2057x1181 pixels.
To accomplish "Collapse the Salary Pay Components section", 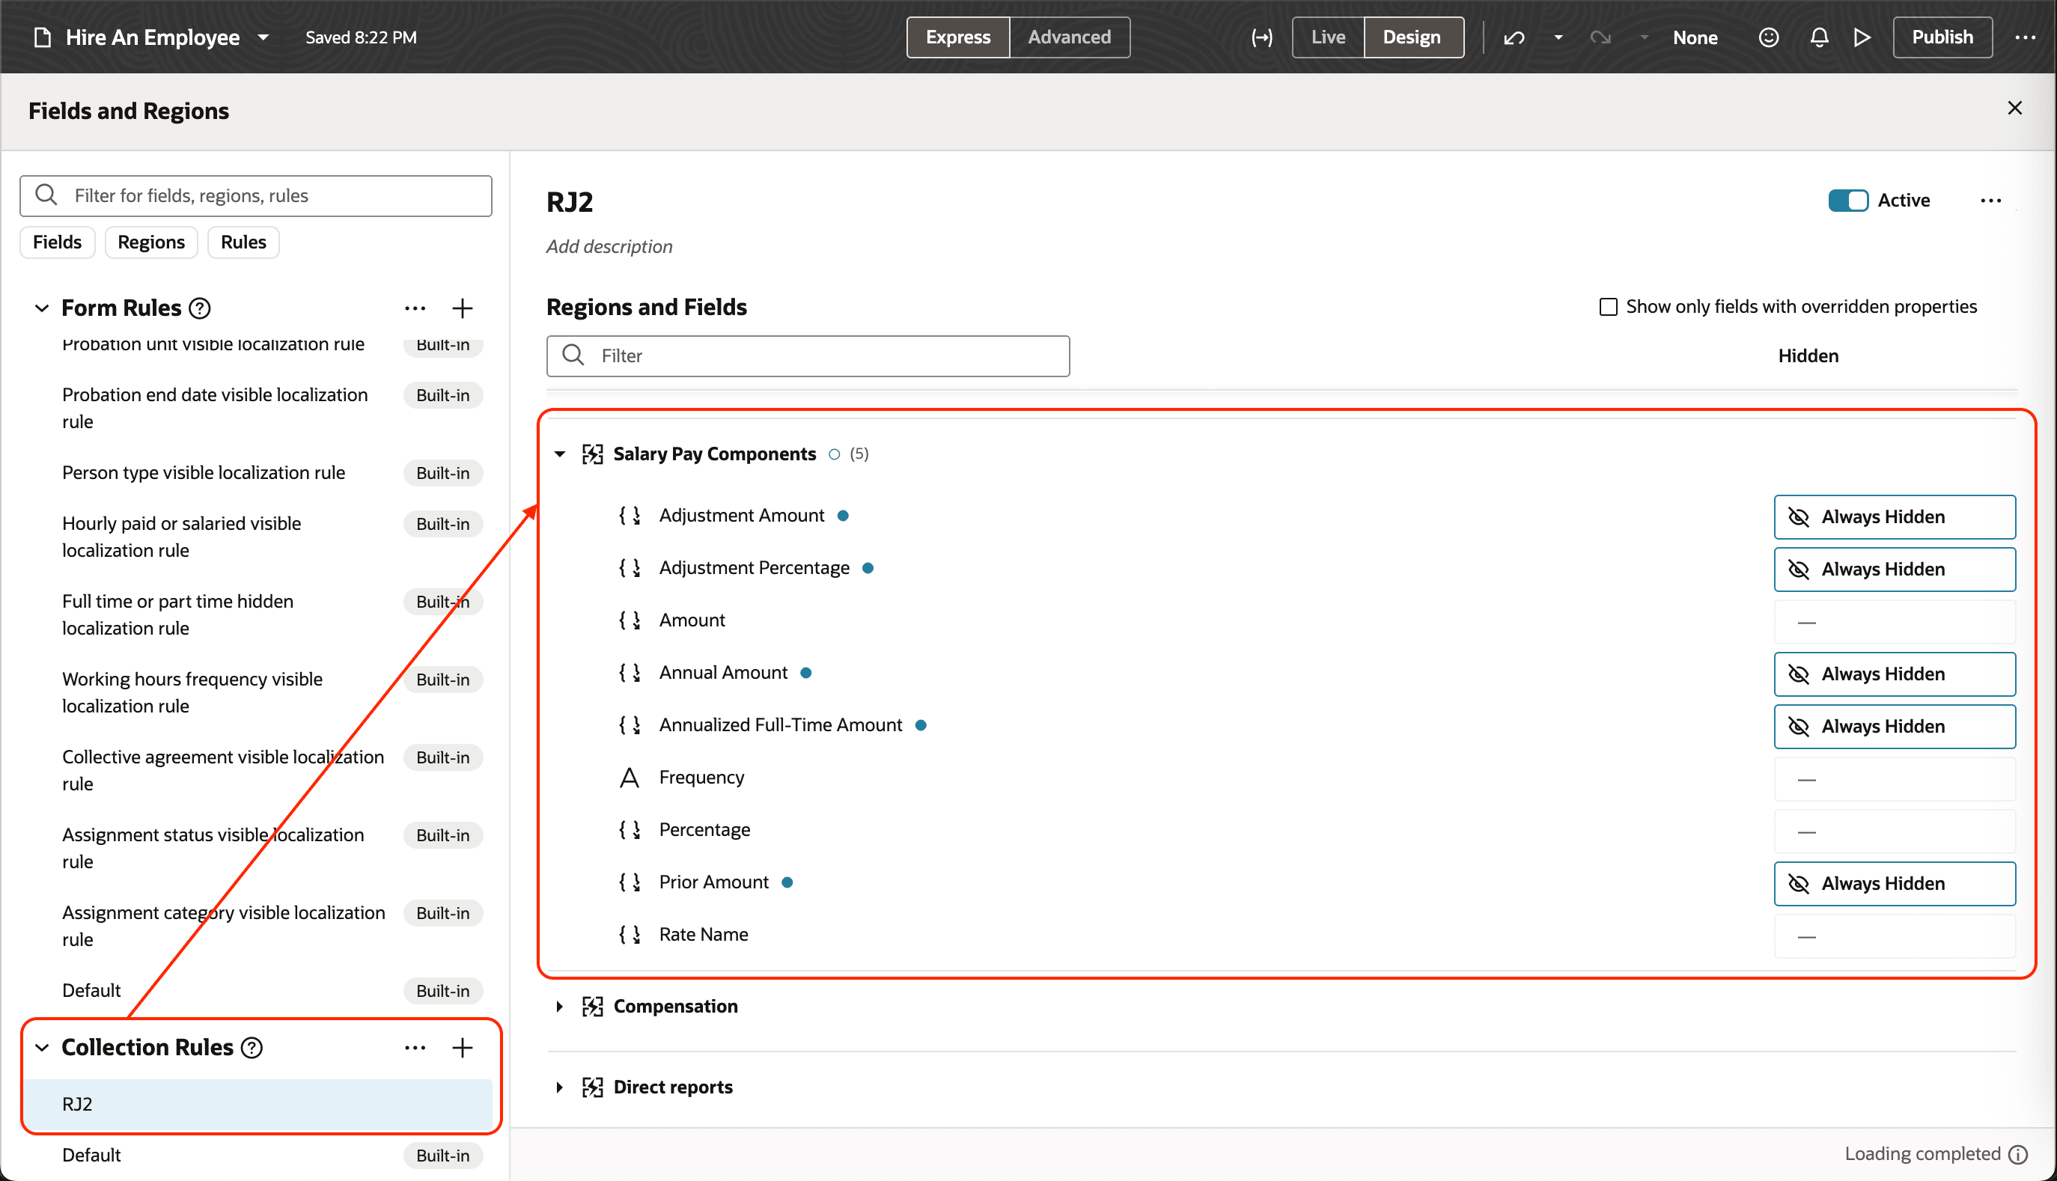I will (x=559, y=454).
